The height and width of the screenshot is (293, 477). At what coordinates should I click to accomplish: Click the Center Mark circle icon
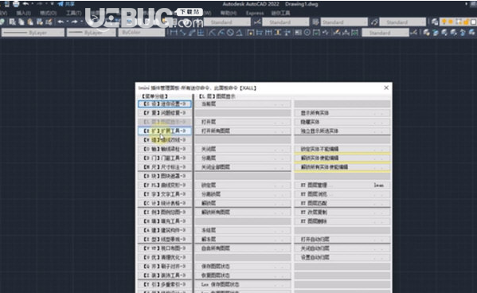pyautogui.click(x=307, y=33)
